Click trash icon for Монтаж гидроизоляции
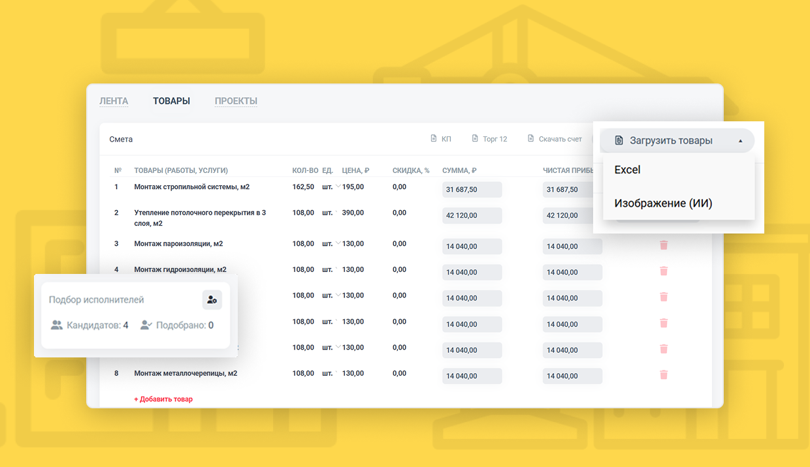Viewport: 810px width, 467px height. [664, 271]
